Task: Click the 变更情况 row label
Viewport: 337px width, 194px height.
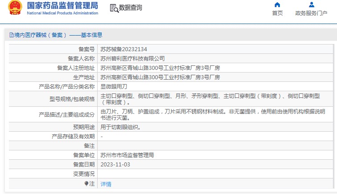Action: pos(84,174)
